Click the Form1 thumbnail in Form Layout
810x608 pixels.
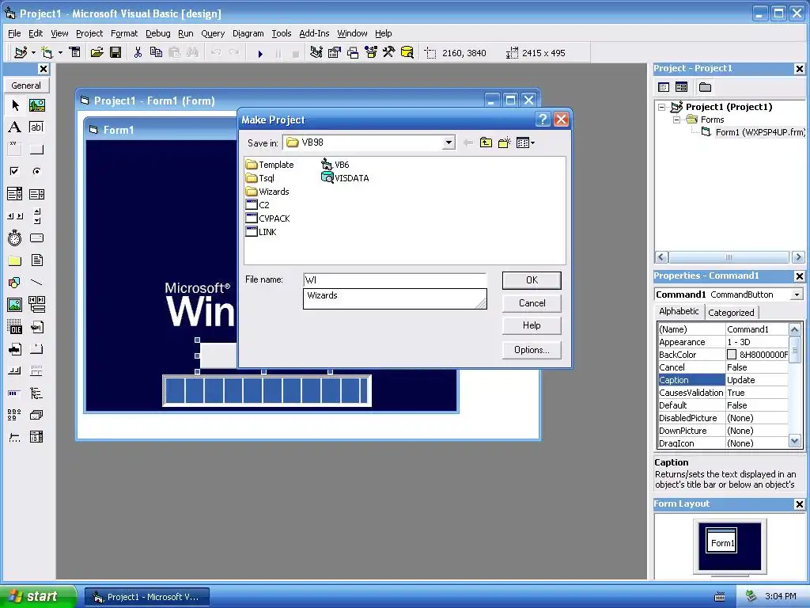click(721, 541)
